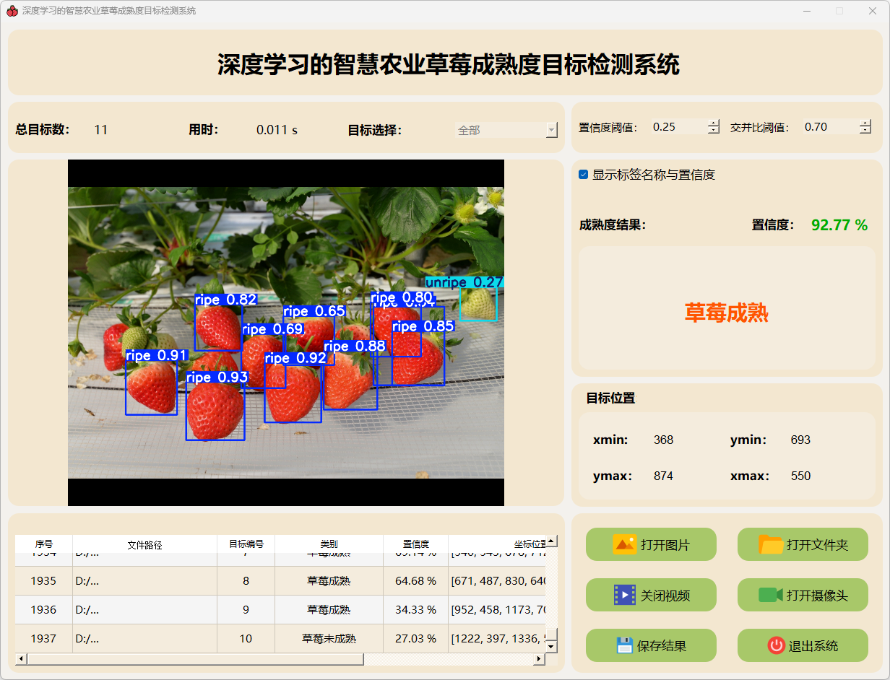
Task: Click the ripe 0.93 detection box
Action: 215,411
